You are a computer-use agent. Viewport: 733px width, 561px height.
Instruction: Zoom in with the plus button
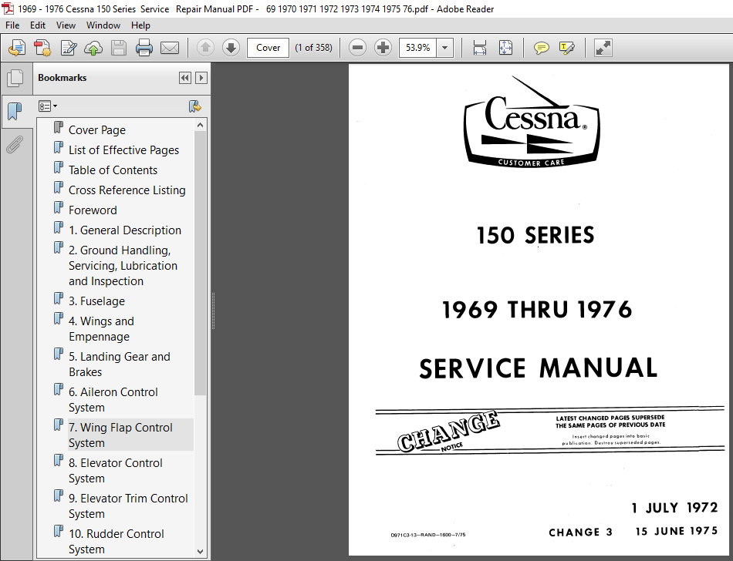(383, 48)
